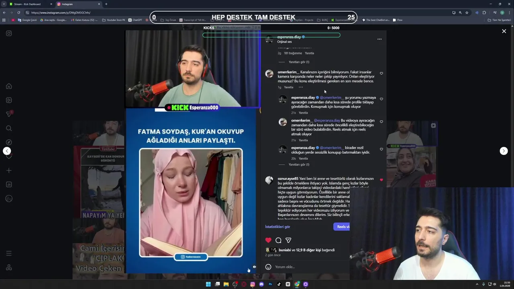Show hidden icons in the system tray
This screenshot has width=514, height=289.
coord(477,284)
